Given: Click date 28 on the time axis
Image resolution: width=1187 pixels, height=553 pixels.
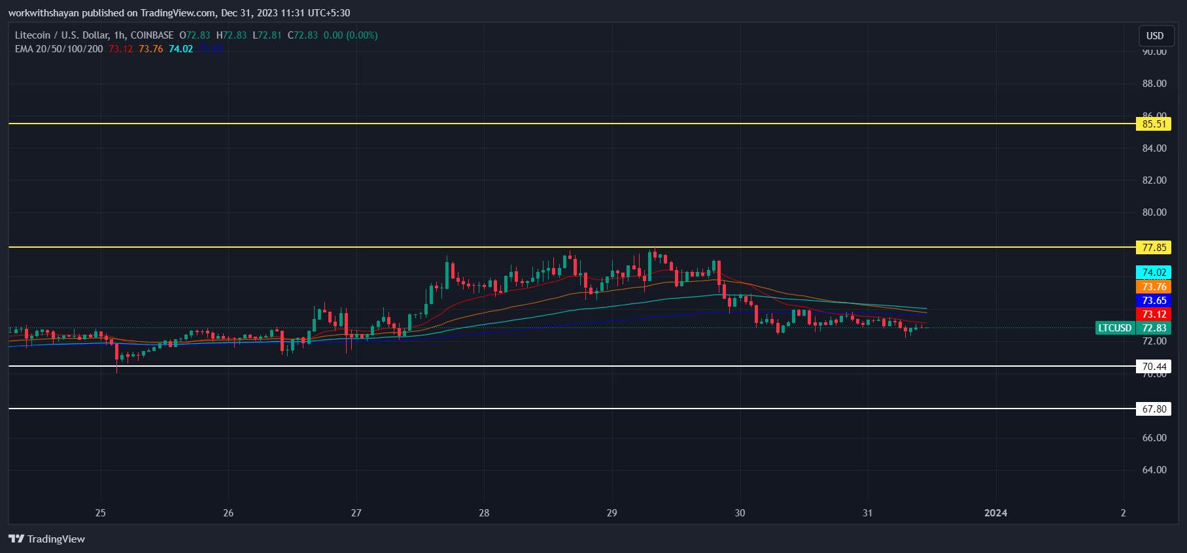Looking at the screenshot, I should [484, 513].
